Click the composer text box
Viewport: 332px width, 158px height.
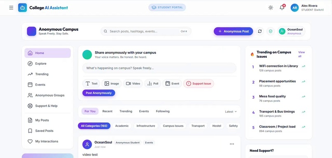click(159, 68)
